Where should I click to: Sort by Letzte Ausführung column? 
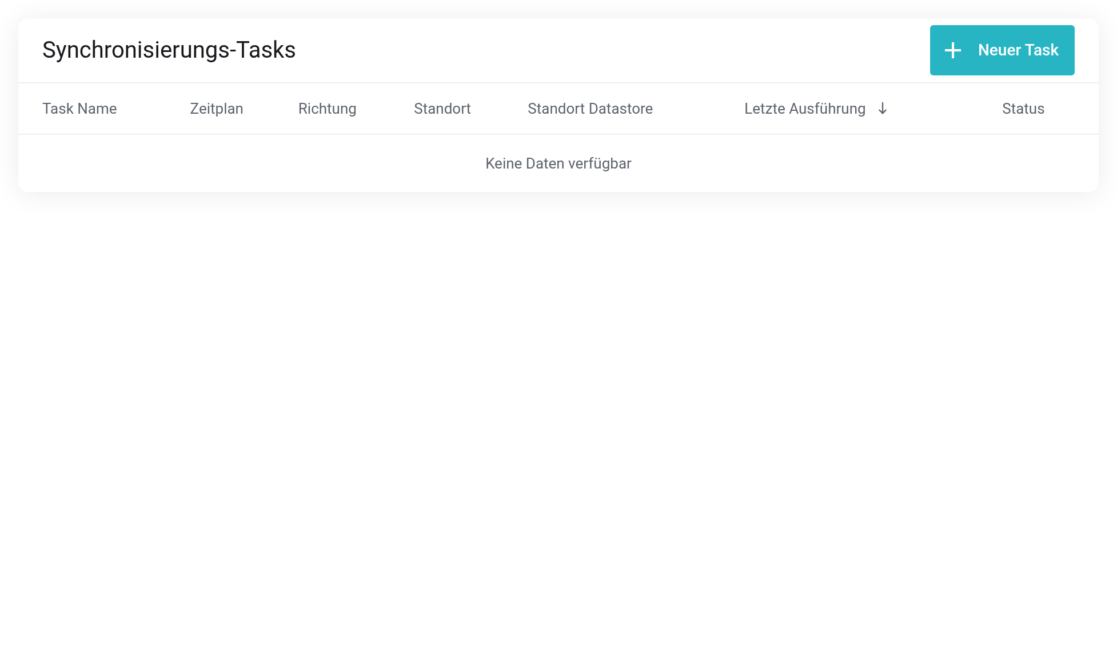pos(805,109)
